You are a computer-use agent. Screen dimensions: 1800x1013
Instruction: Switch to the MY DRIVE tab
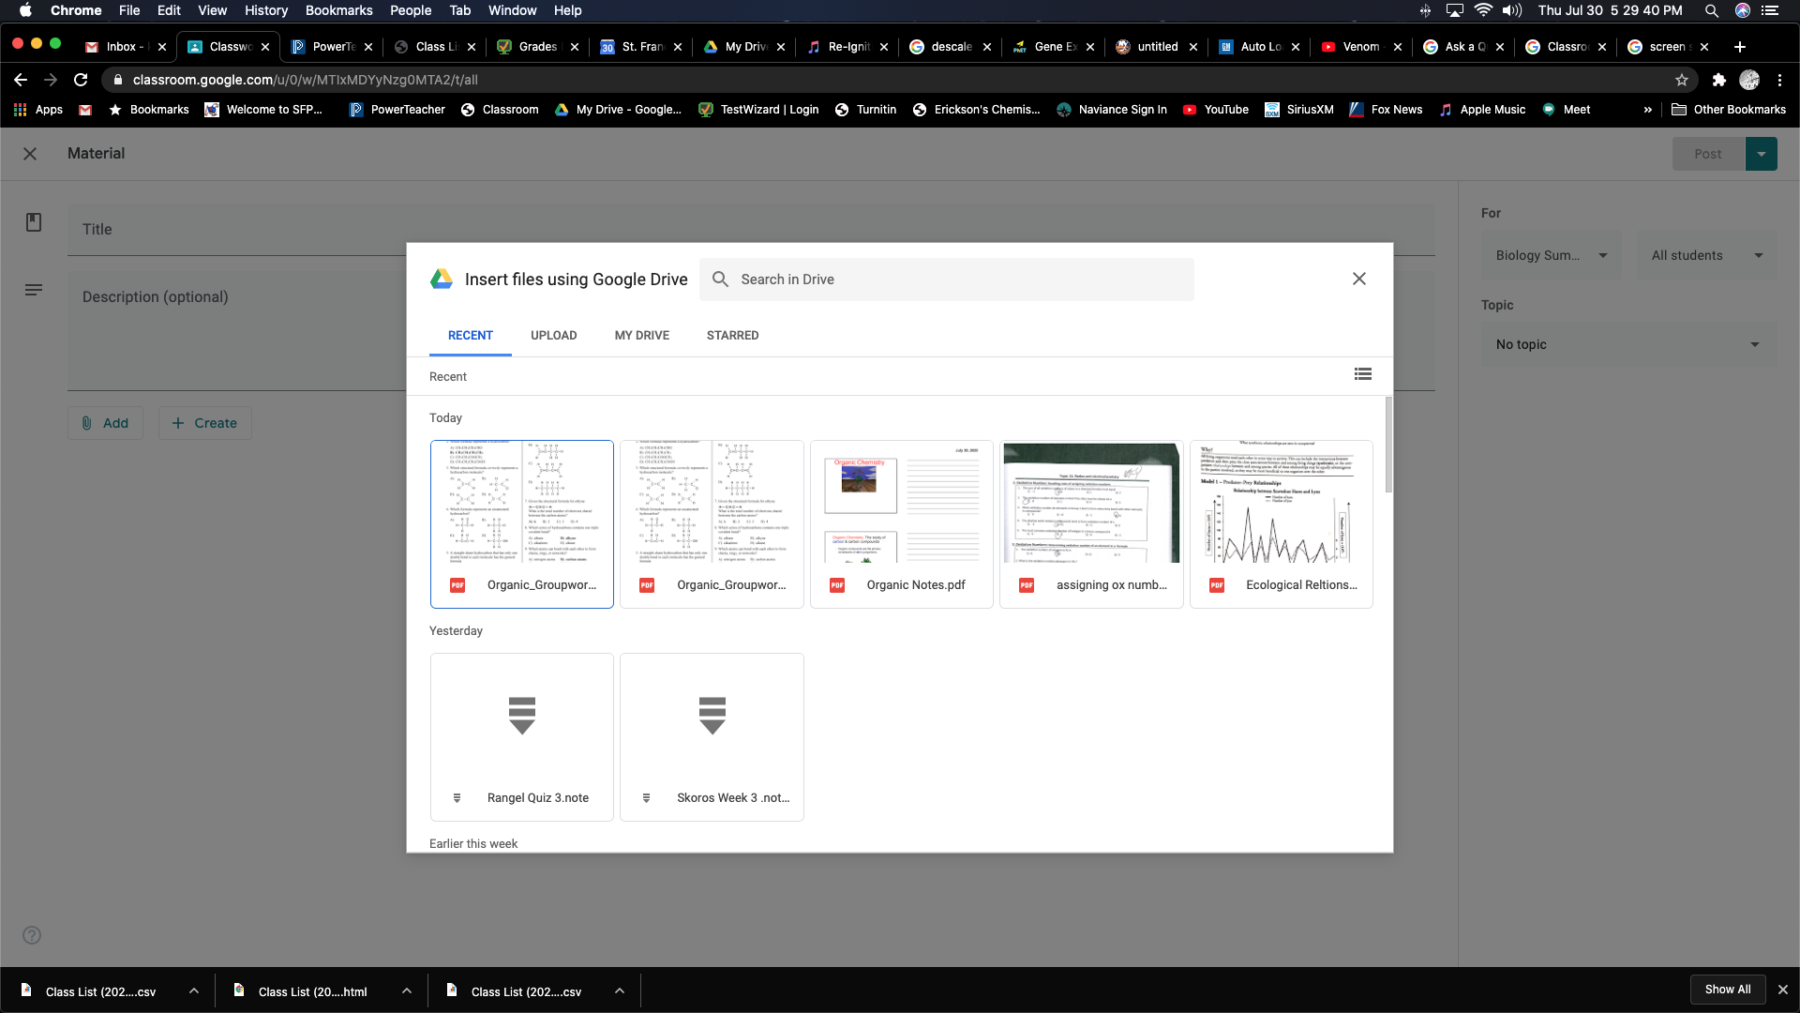pos(641,335)
